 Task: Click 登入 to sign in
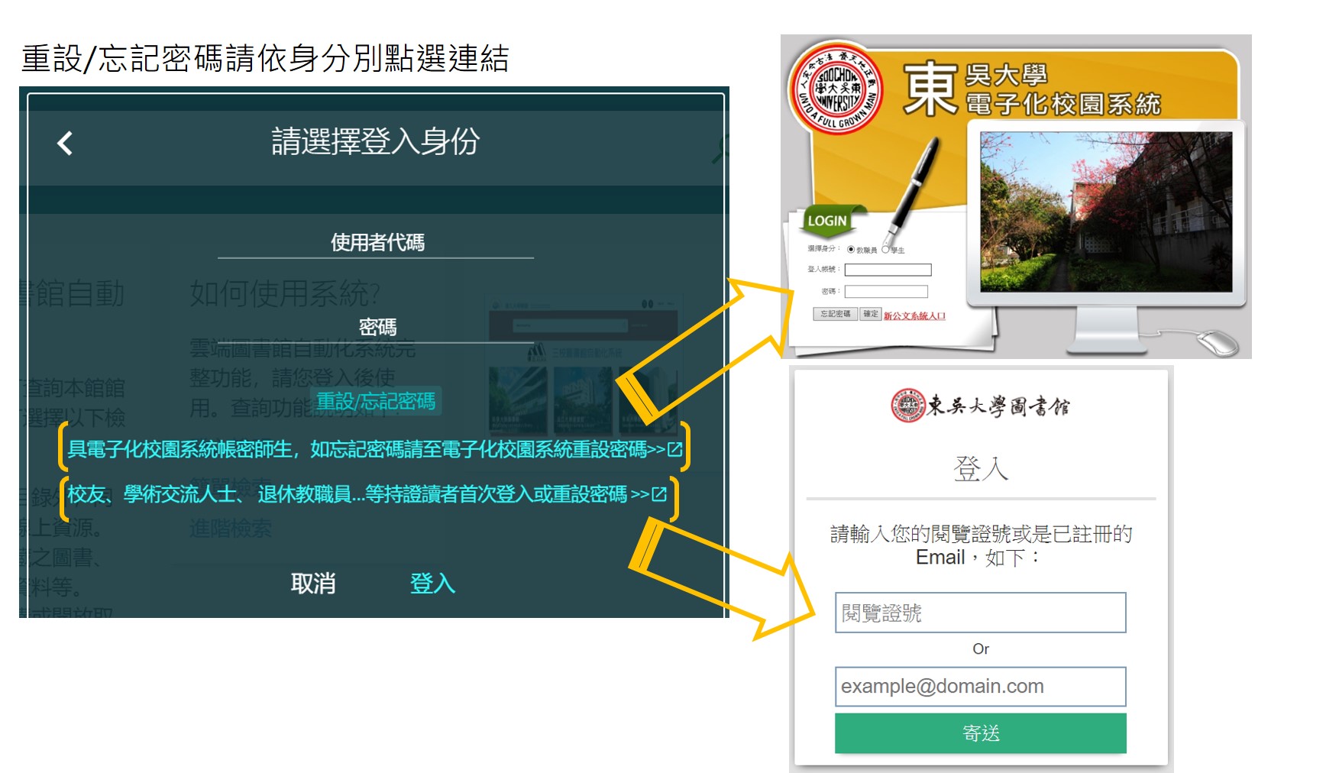pos(432,584)
